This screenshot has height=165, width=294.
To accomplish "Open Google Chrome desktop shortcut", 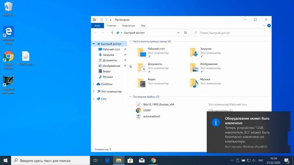I will click(8, 60).
